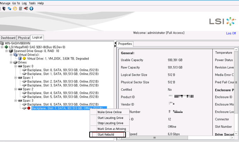This screenshot has width=239, height=142.
Task: Collapse the Spanned Drive Group node
Action: 7,51
